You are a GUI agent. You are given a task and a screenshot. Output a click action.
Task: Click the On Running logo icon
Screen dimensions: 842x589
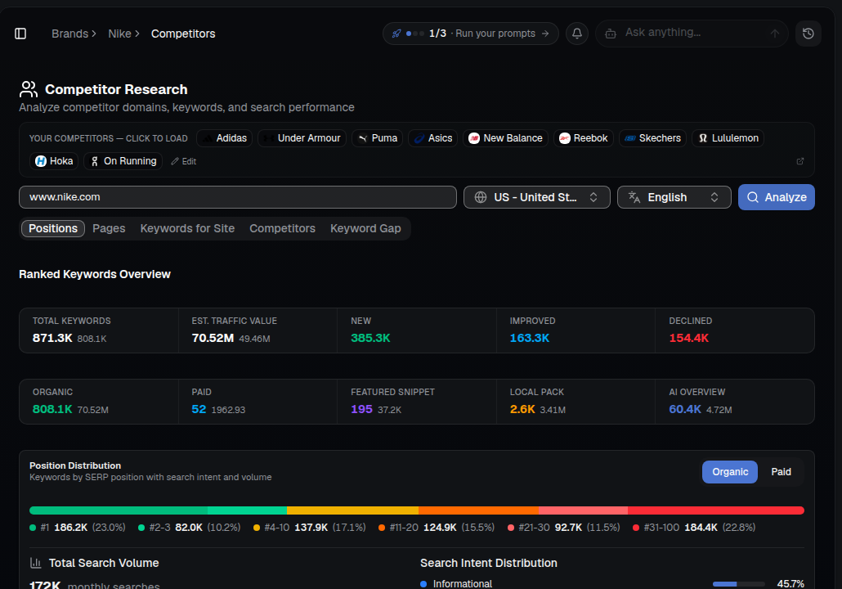pyautogui.click(x=95, y=161)
